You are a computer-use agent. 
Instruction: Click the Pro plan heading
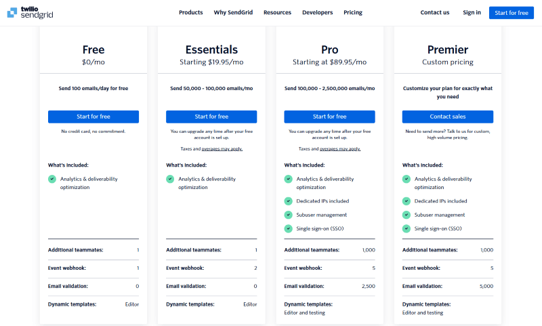pos(329,49)
